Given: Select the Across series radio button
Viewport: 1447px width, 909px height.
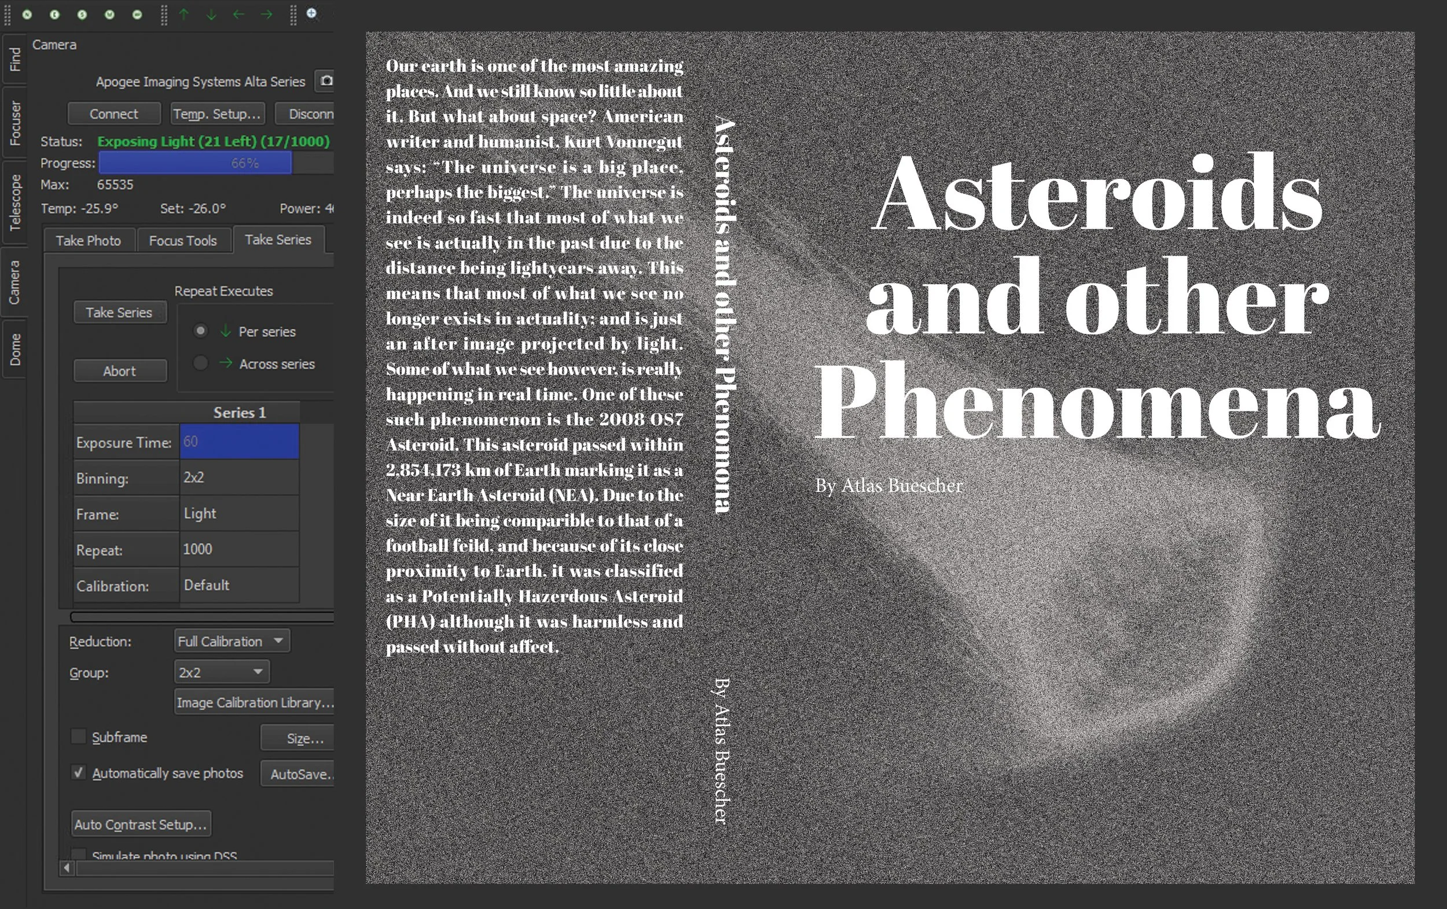Looking at the screenshot, I should (201, 363).
